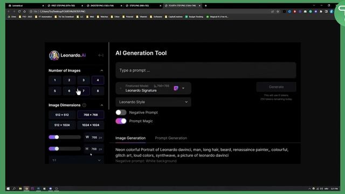Click the Generate button
The height and width of the screenshot is (194, 345).
pyautogui.click(x=276, y=87)
